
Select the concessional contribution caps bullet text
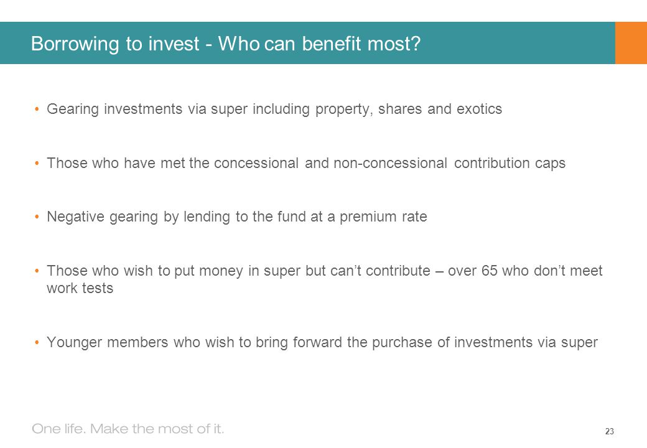click(x=305, y=164)
